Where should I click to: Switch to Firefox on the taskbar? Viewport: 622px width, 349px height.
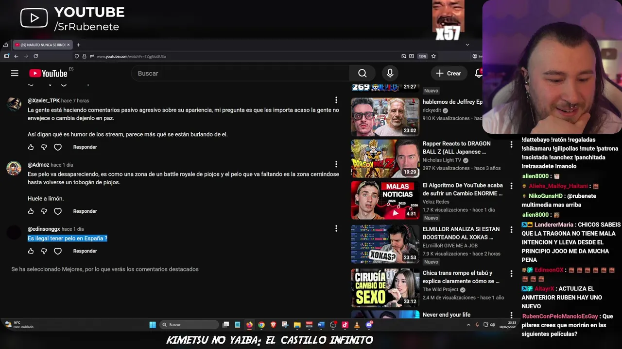click(x=249, y=325)
